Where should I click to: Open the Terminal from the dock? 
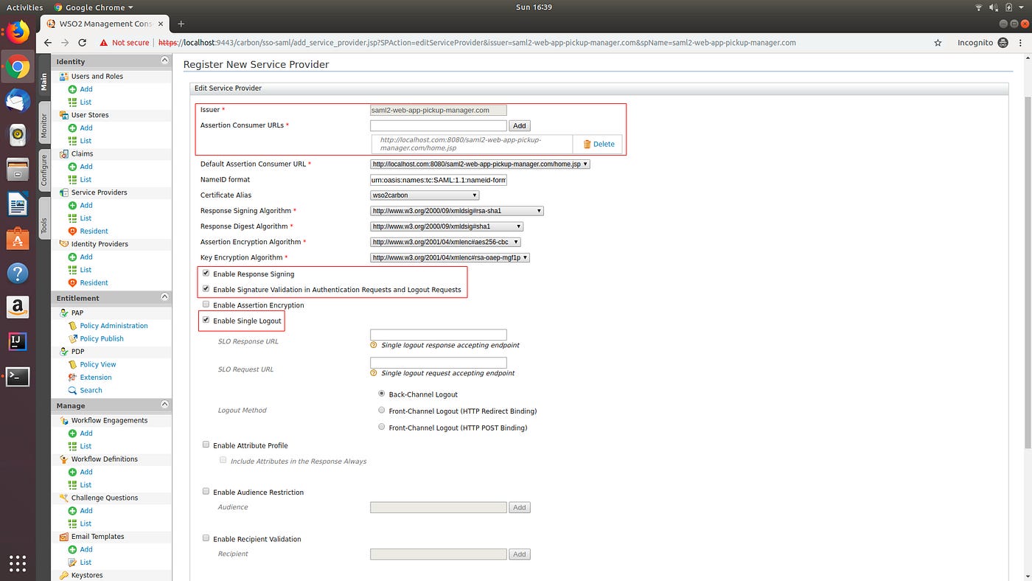pyautogui.click(x=18, y=376)
